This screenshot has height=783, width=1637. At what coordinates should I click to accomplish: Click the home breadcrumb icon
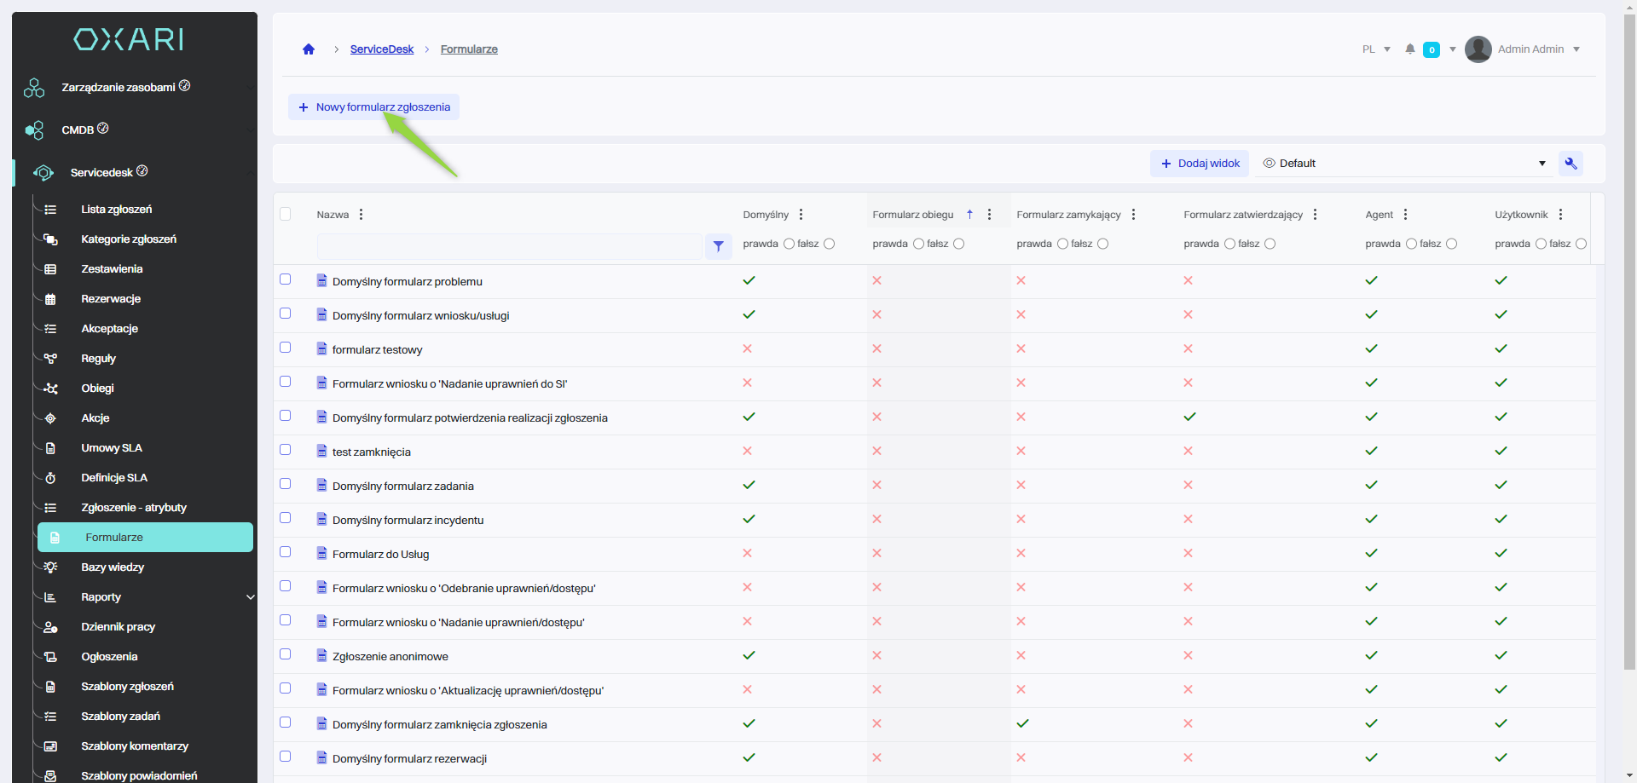pyautogui.click(x=309, y=49)
